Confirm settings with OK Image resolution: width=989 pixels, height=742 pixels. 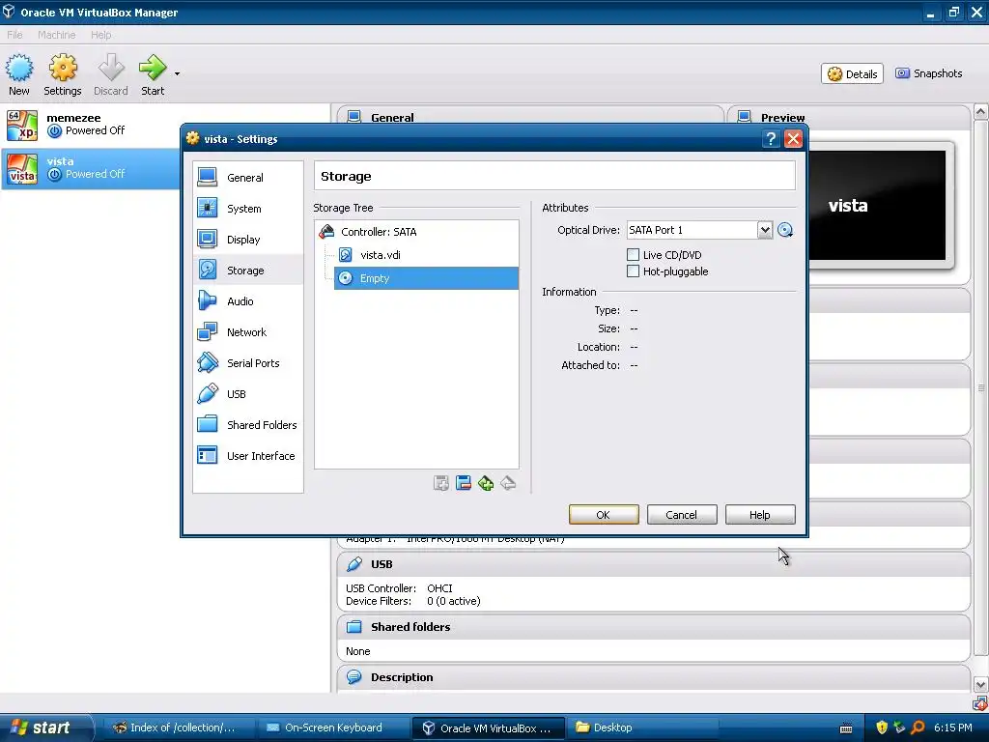[604, 515]
